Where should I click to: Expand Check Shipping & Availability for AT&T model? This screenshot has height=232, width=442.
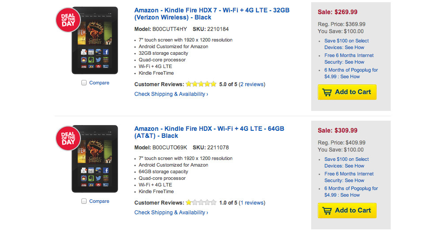pyautogui.click(x=171, y=213)
